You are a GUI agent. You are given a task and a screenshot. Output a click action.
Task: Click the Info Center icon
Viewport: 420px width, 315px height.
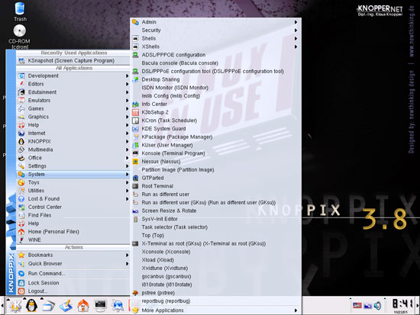[135, 104]
